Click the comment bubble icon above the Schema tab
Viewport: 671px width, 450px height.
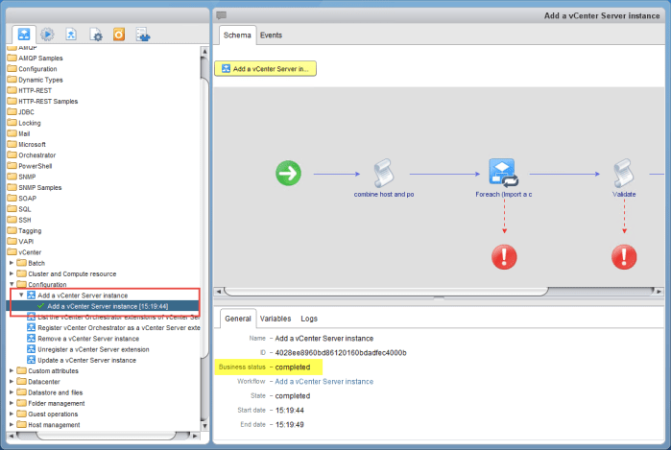tap(221, 15)
